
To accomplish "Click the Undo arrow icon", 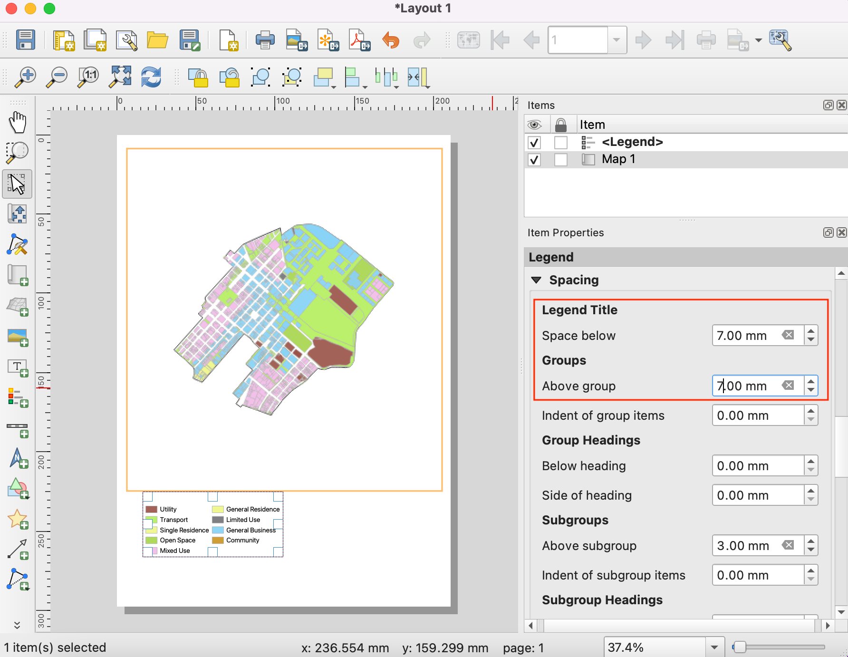I will [391, 40].
